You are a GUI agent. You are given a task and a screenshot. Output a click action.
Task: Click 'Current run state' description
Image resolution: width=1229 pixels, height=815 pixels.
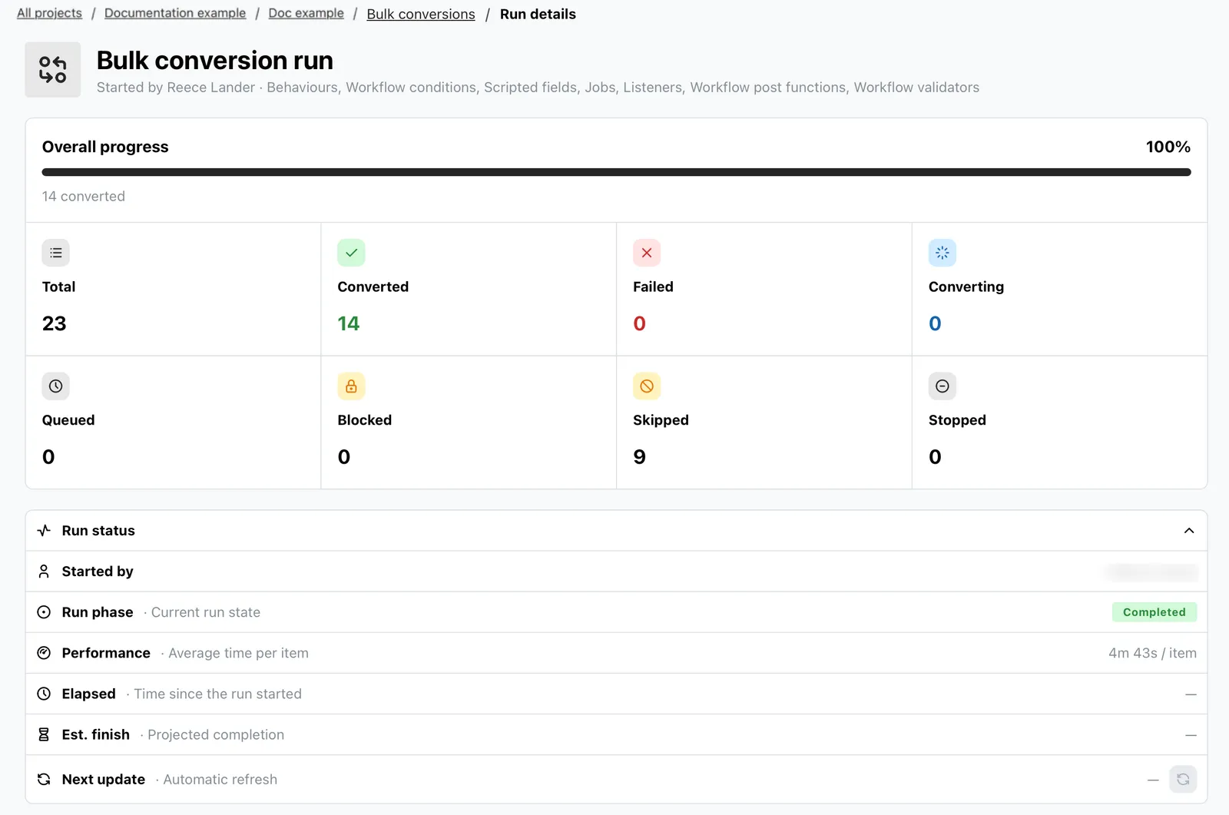206,612
